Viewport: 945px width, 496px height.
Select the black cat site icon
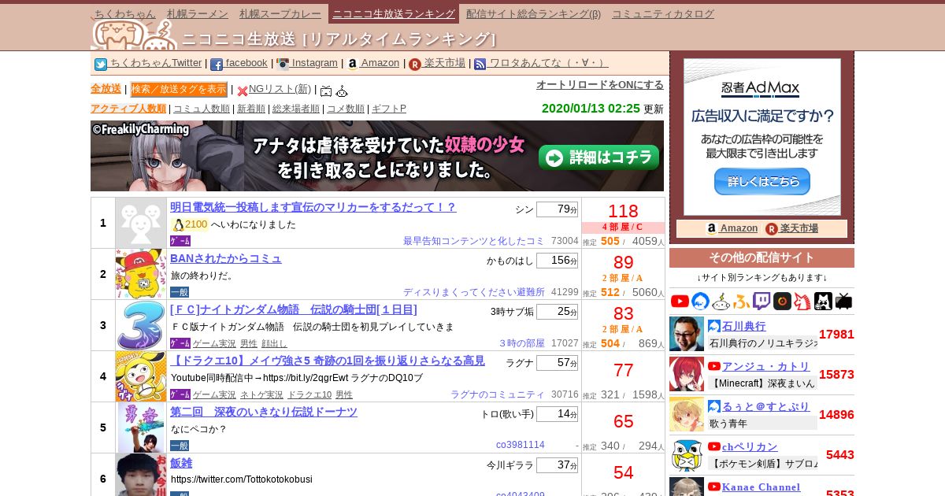[x=823, y=301]
